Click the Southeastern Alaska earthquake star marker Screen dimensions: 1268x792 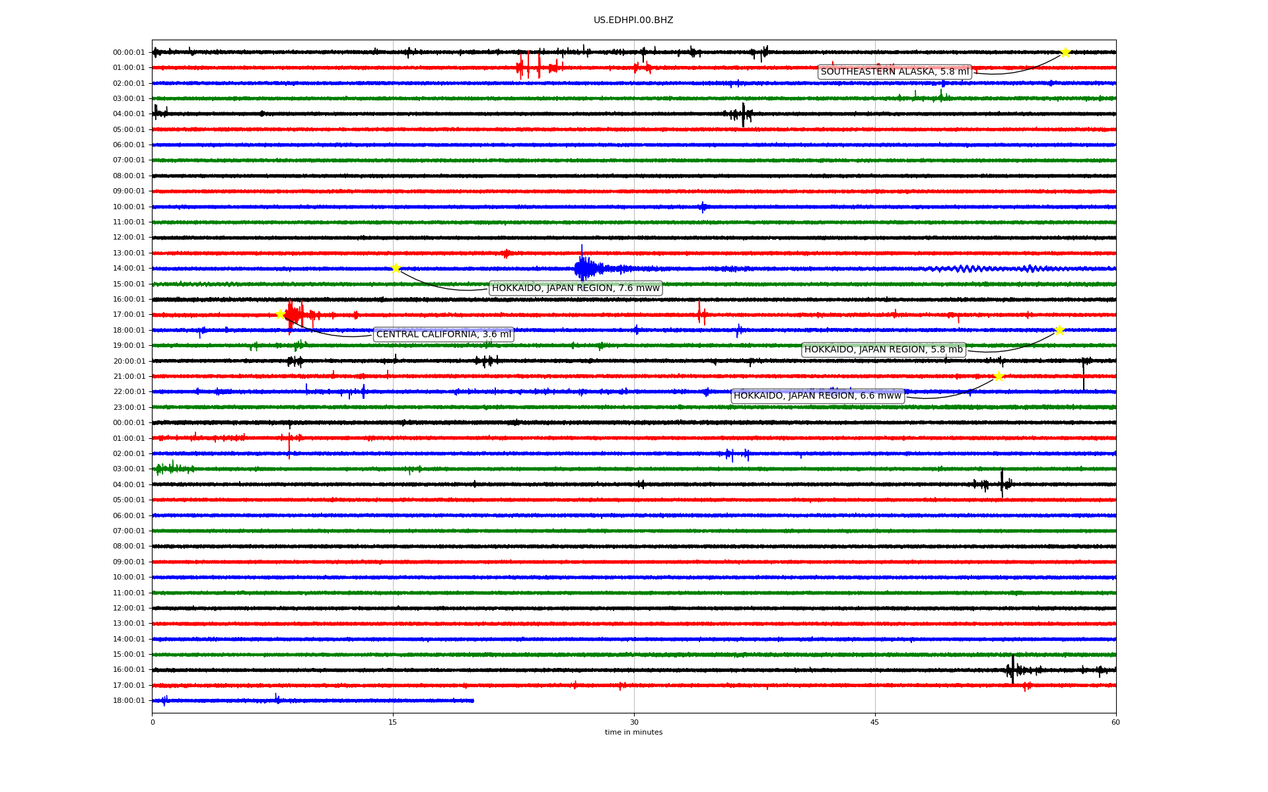tap(1065, 52)
